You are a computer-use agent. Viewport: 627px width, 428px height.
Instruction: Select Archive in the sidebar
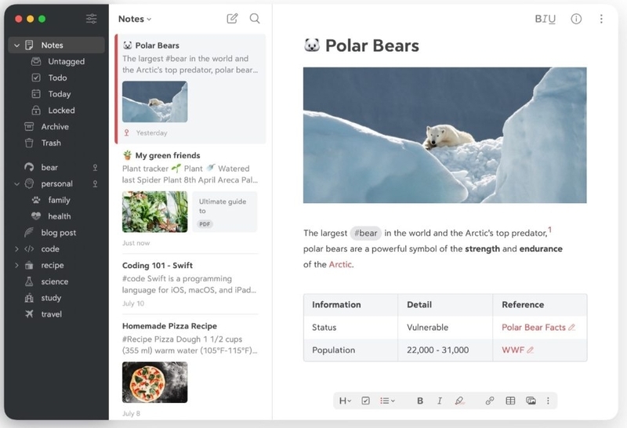click(x=55, y=127)
